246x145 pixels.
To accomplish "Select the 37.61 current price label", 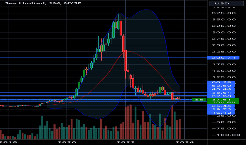I will [x=223, y=100].
